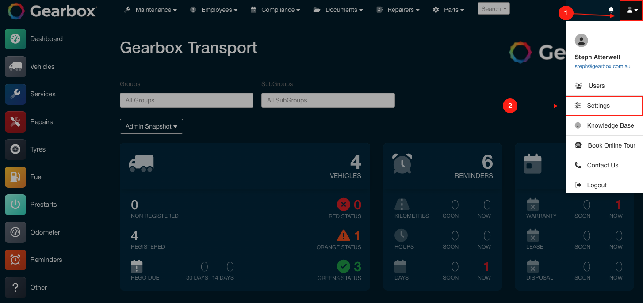The image size is (643, 303).
Task: Click Logout in the user menu
Action: (x=597, y=185)
